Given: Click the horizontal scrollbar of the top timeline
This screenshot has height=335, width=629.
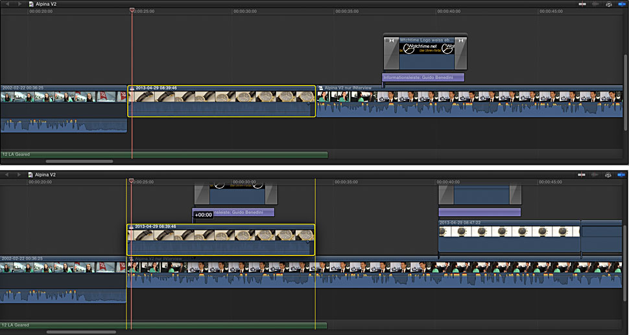Looking at the screenshot, I should click(x=79, y=161).
